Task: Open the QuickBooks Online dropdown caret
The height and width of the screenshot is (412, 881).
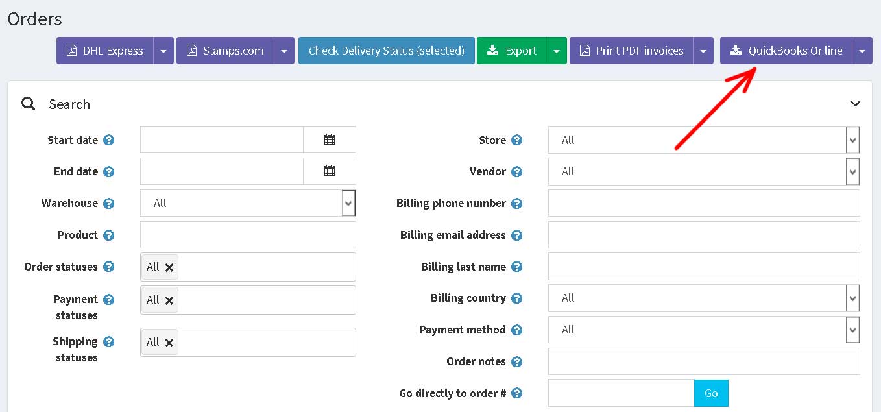Action: point(862,51)
